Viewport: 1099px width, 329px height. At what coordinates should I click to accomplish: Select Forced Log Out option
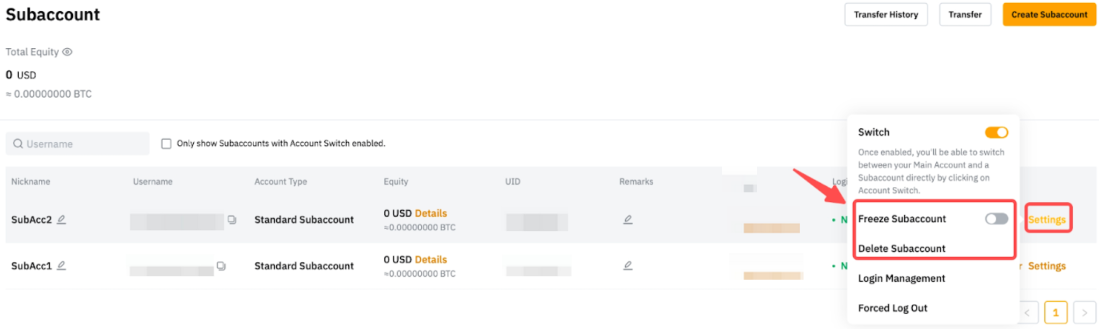point(892,308)
